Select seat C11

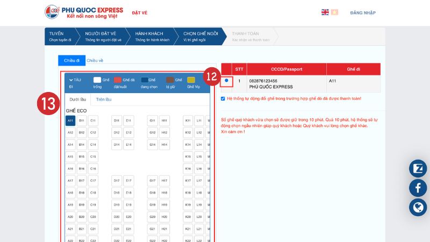[x=93, y=120]
